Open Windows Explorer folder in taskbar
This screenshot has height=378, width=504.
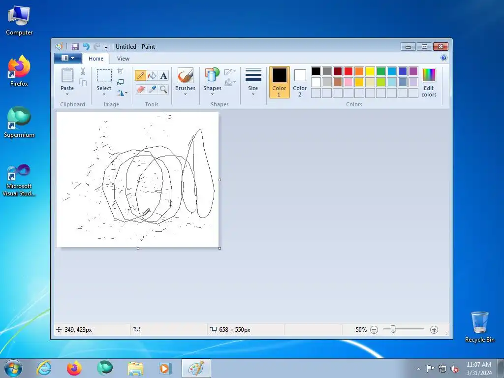pyautogui.click(x=135, y=368)
